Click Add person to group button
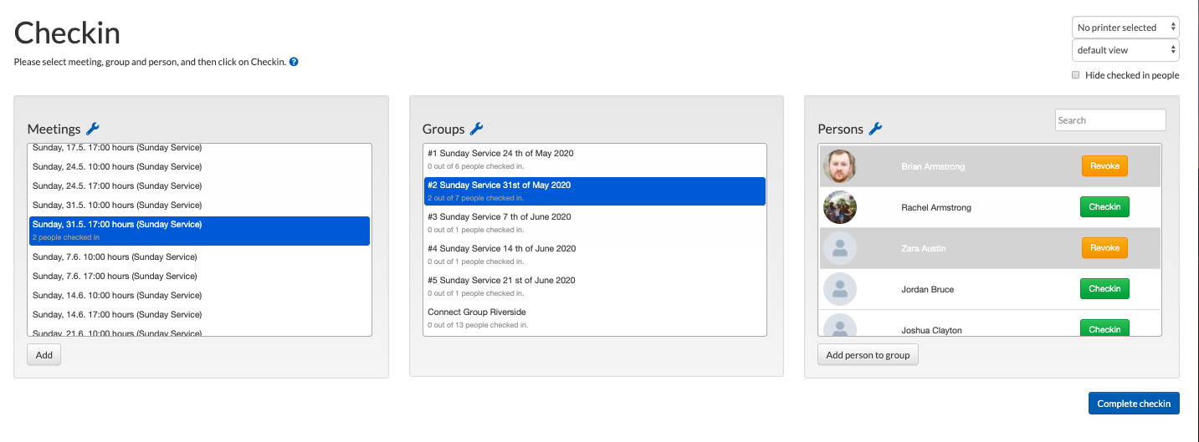 868,355
